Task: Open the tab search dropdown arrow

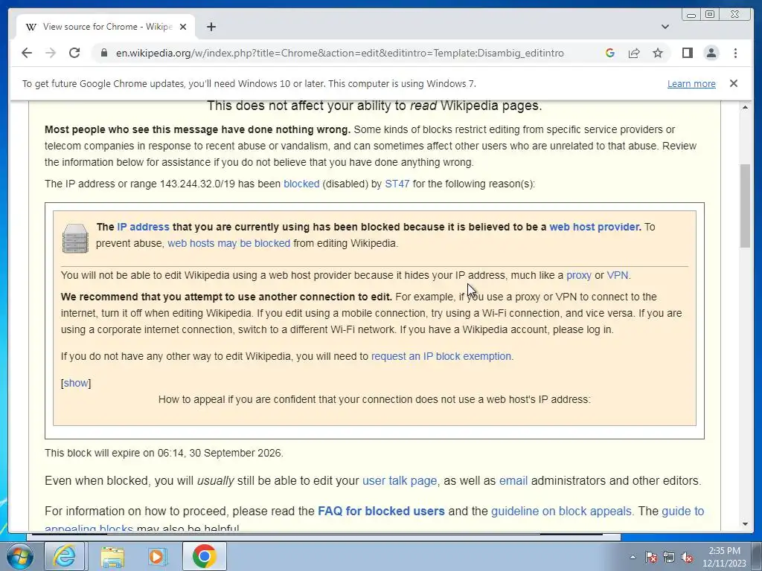Action: pyautogui.click(x=665, y=27)
